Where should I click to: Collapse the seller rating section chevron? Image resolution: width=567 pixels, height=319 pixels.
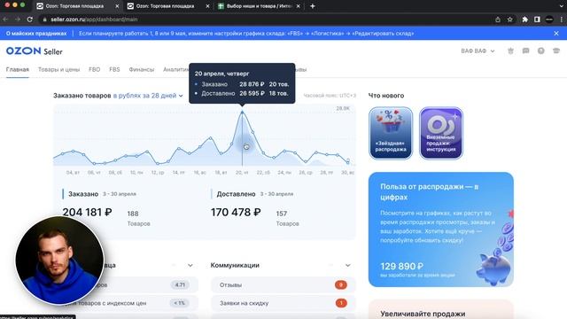point(190,266)
